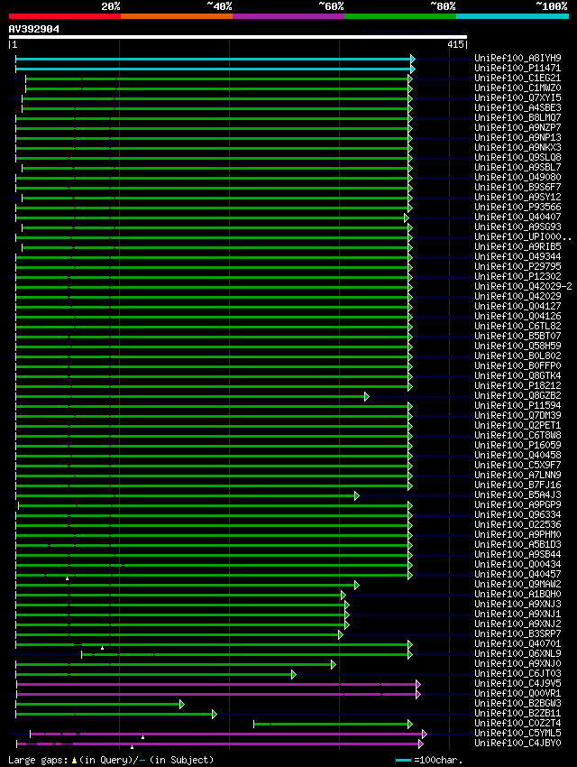577x767 pixels.
Task: Select label UniRef100_Q40407
Action: [517, 217]
